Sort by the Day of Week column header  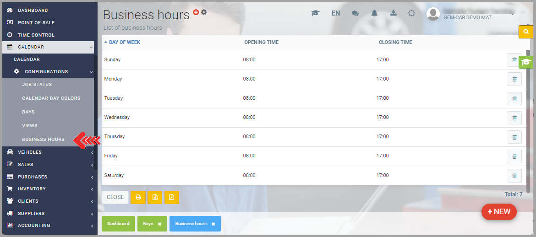[124, 42]
